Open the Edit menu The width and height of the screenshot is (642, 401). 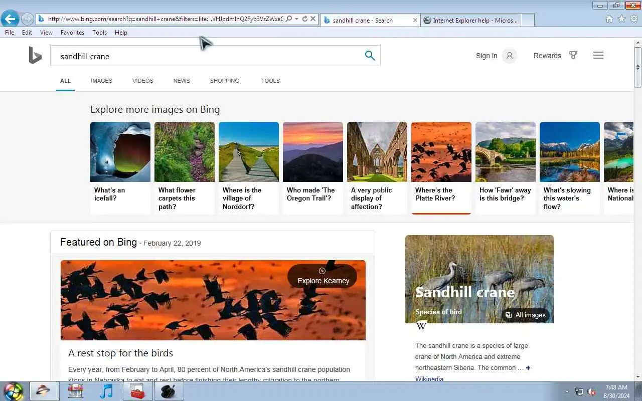(x=27, y=33)
